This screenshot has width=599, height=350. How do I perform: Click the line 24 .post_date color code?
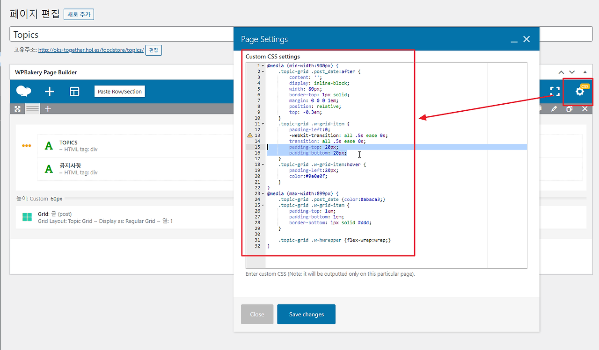click(331, 200)
